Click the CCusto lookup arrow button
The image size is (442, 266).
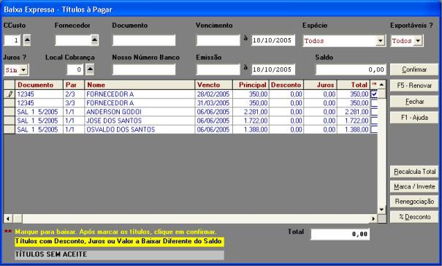tap(27, 40)
